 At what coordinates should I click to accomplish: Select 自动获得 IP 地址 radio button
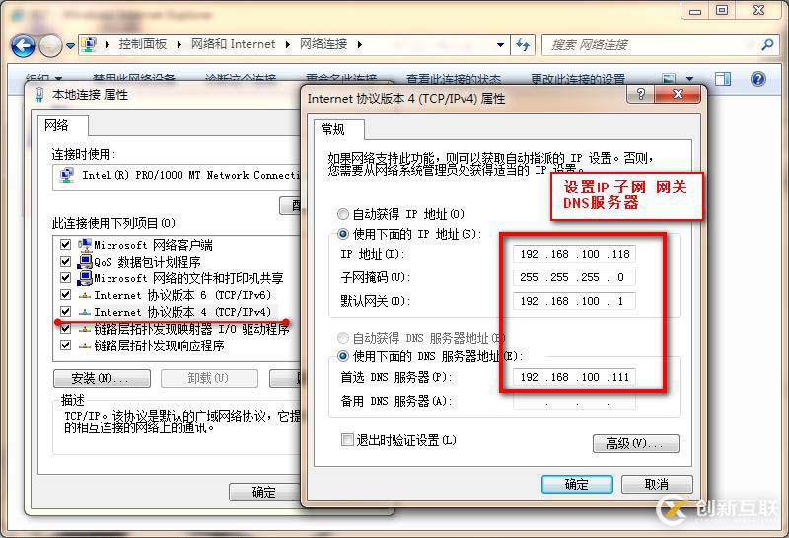(343, 214)
